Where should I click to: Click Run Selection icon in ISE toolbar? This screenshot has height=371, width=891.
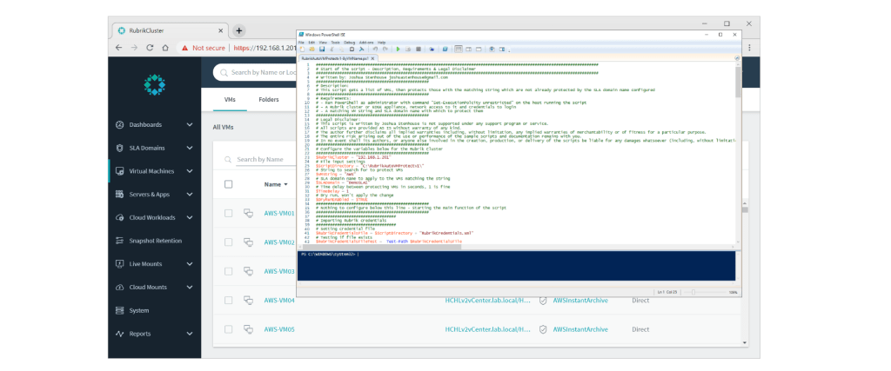408,50
